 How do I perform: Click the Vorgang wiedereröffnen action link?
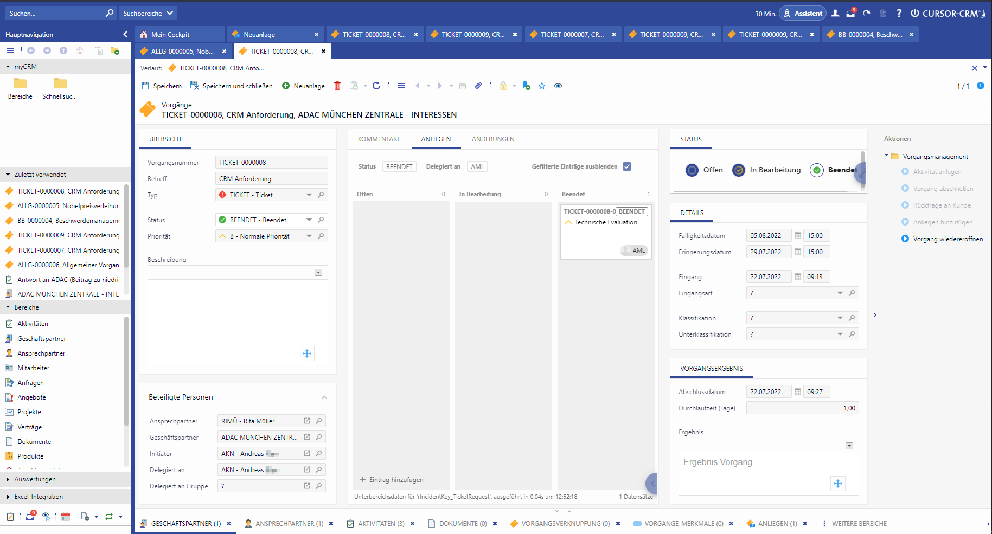948,239
